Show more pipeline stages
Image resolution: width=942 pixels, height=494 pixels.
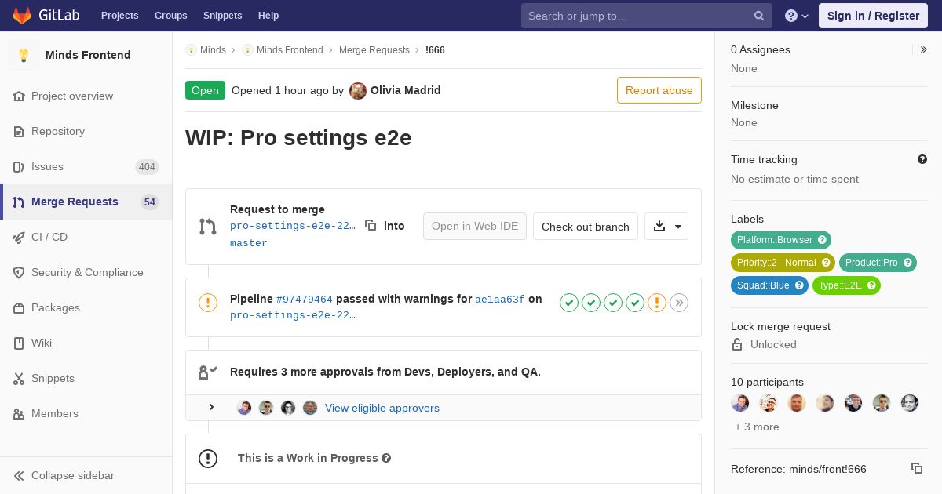(x=679, y=303)
